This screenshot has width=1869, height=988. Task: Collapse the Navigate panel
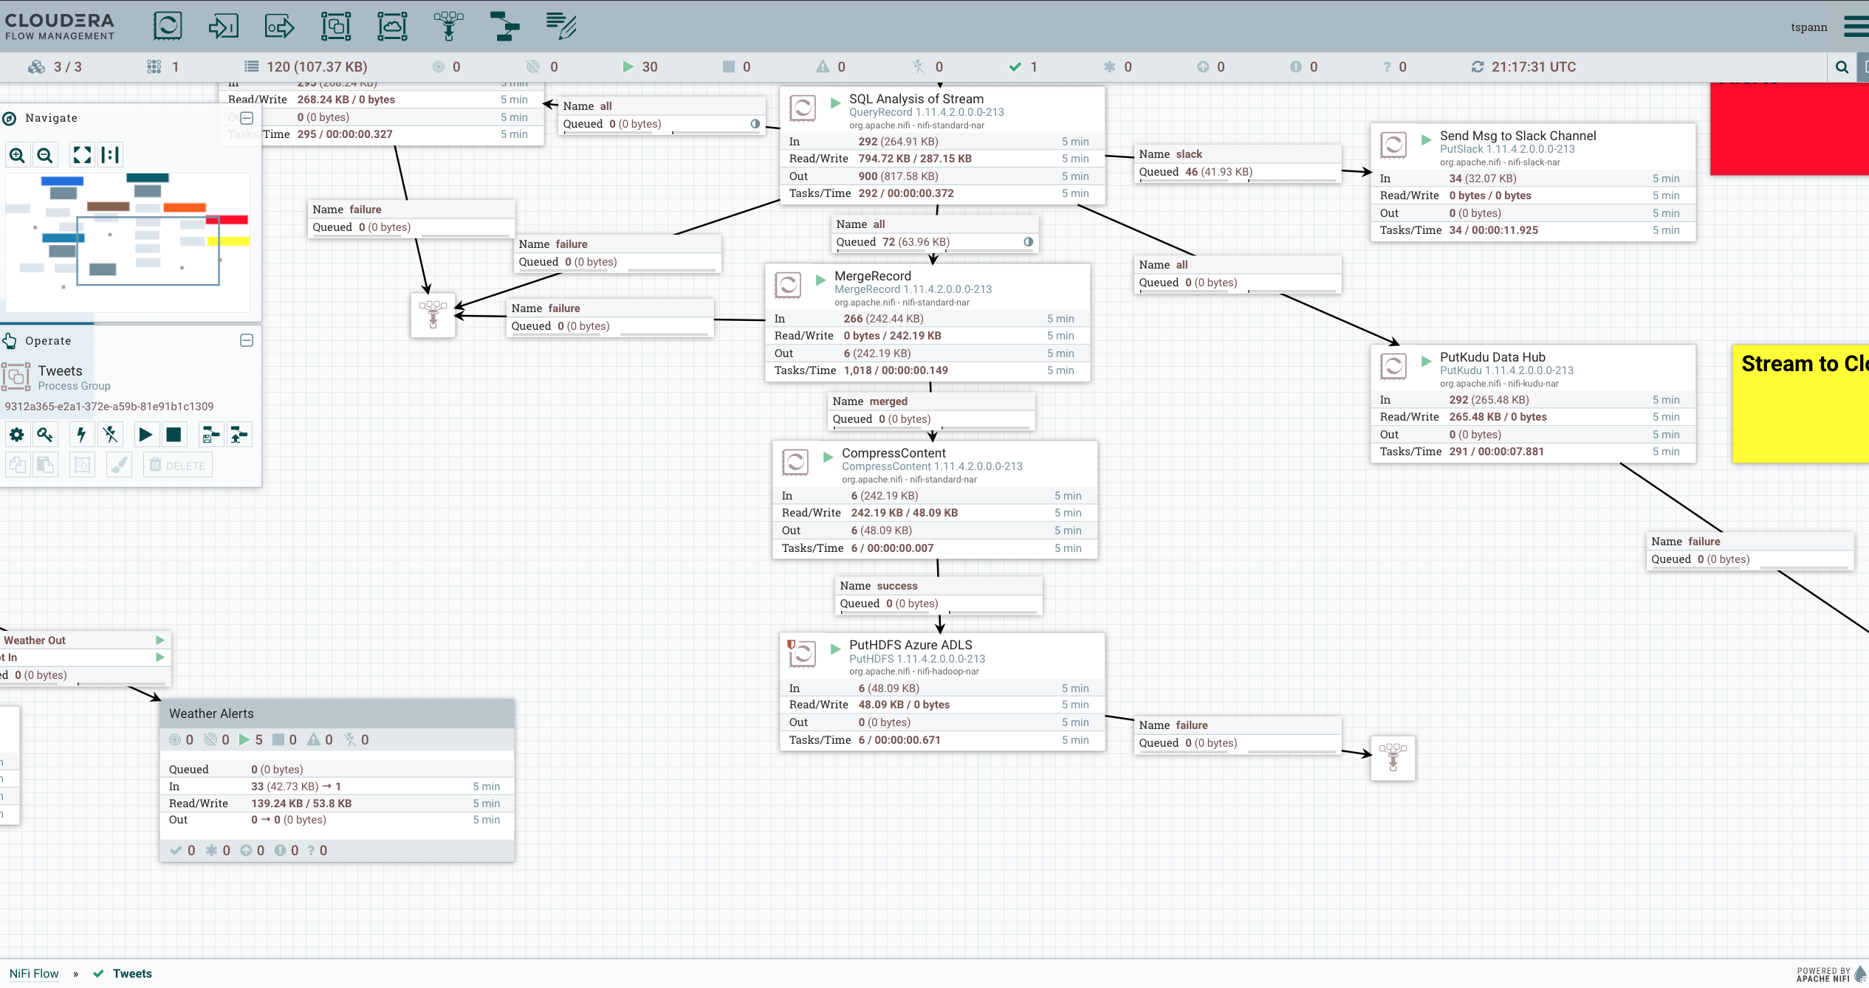pyautogui.click(x=247, y=118)
